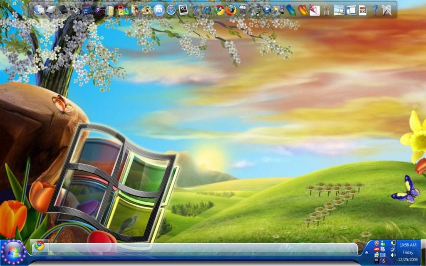This screenshot has width=426, height=266.
Task: Launch Firefox from the top dock
Action: pos(231,10)
